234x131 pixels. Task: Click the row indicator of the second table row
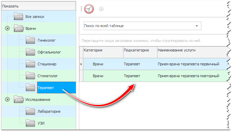point(81,76)
